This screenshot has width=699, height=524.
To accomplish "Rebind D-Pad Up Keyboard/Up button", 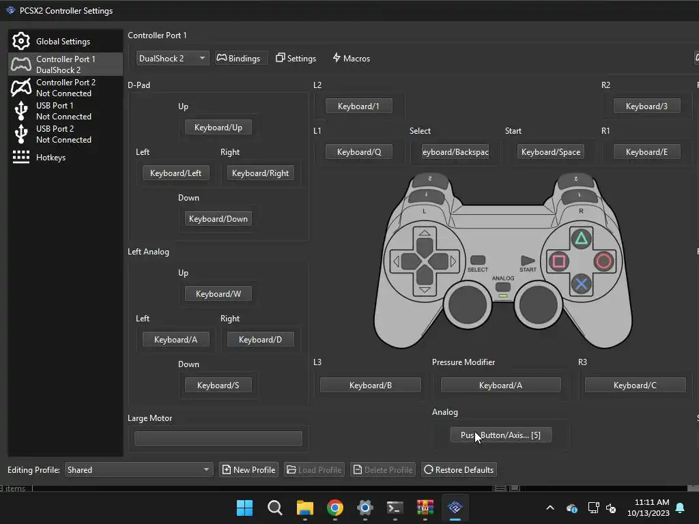I will [x=218, y=128].
